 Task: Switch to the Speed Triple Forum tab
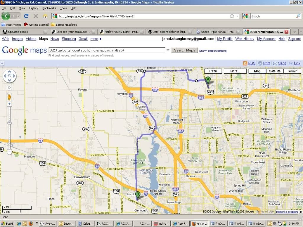[x=218, y=32]
